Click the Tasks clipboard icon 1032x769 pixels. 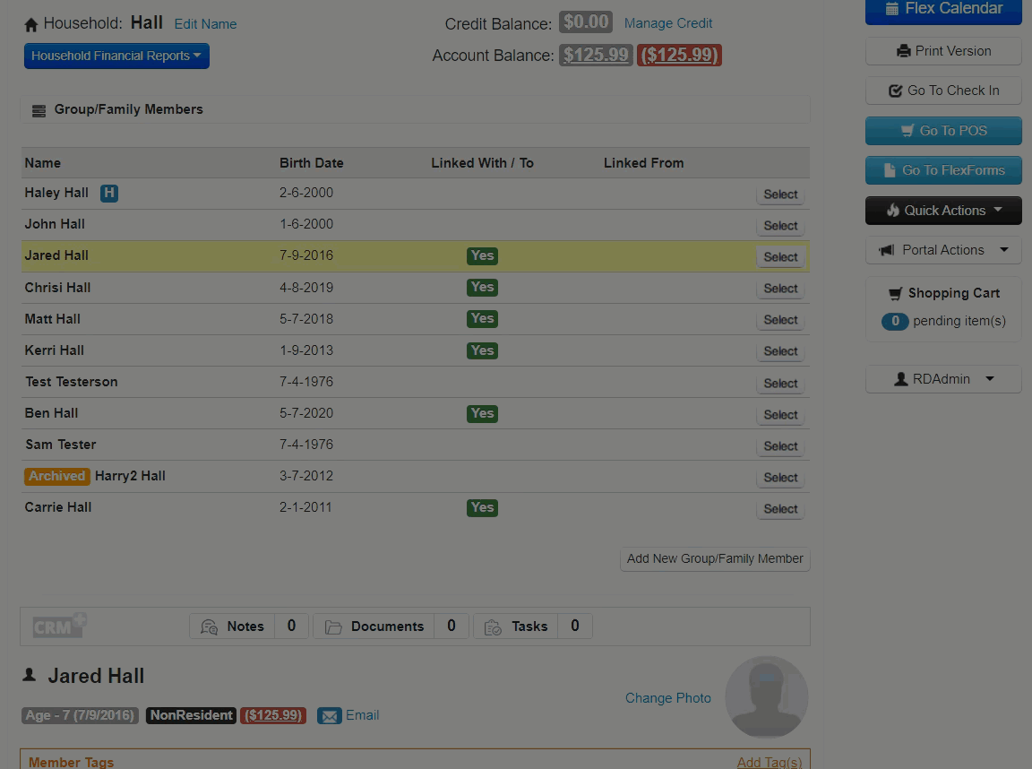[493, 626]
